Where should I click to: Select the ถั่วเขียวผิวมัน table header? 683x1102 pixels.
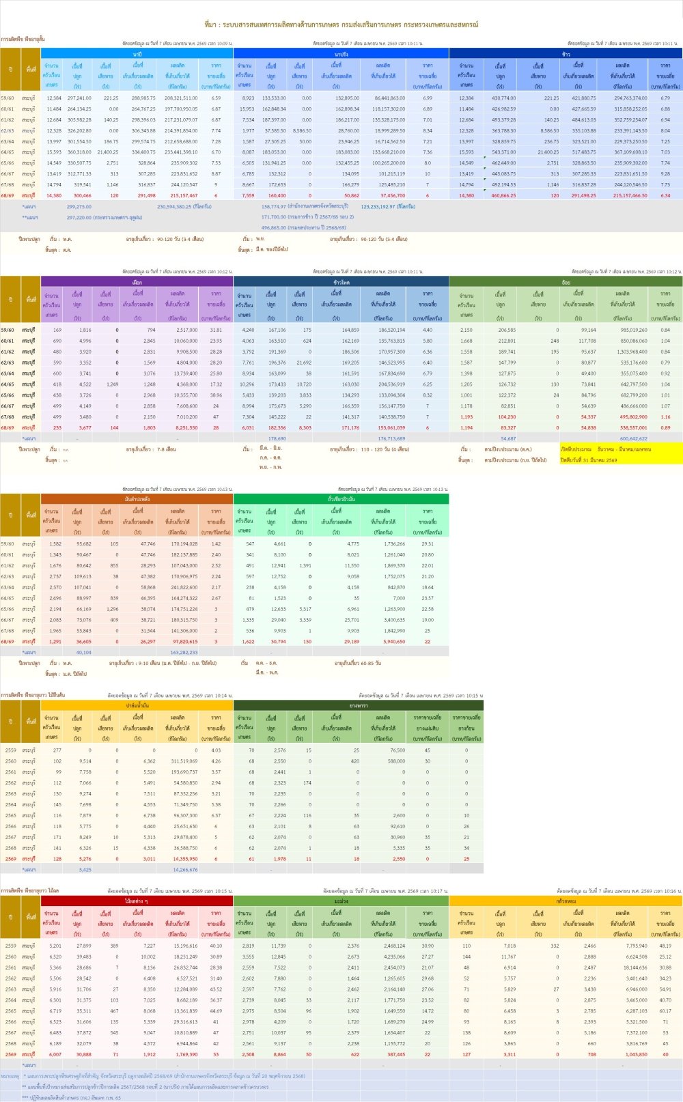[x=341, y=499]
